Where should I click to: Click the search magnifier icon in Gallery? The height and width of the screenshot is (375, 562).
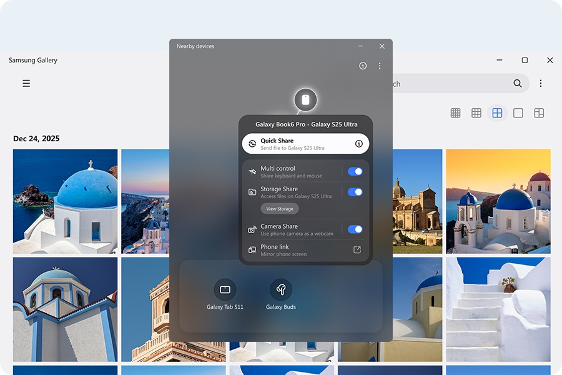point(518,83)
